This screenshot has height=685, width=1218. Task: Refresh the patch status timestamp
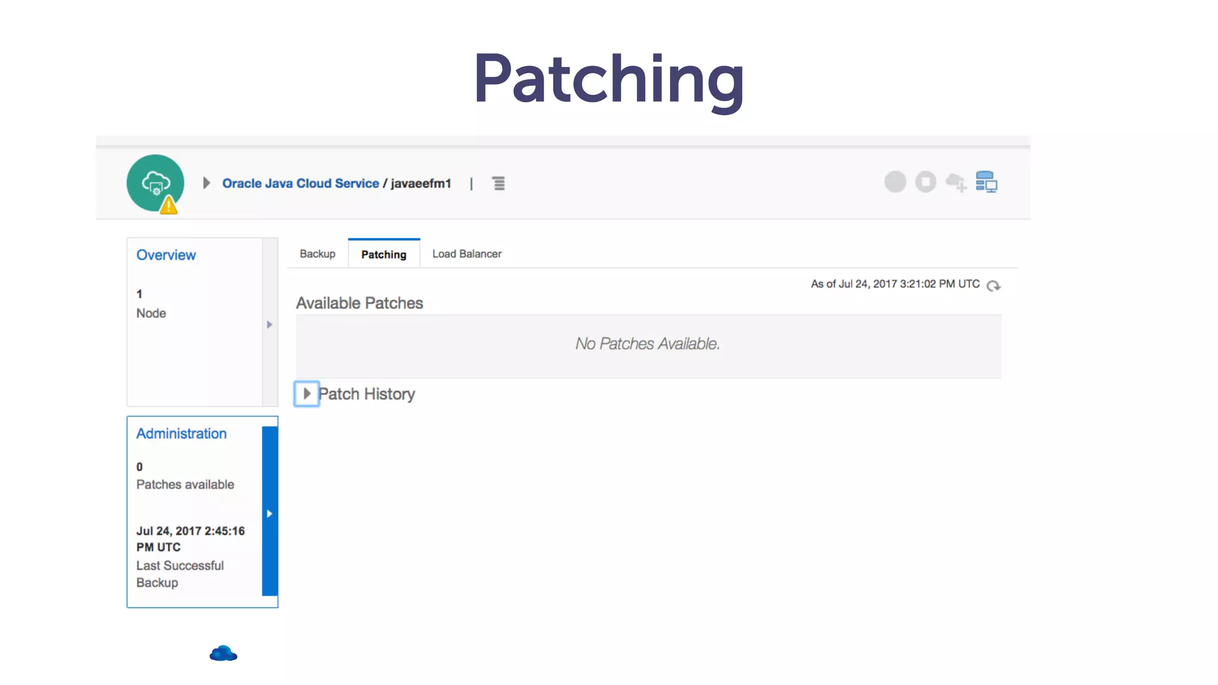(x=993, y=286)
